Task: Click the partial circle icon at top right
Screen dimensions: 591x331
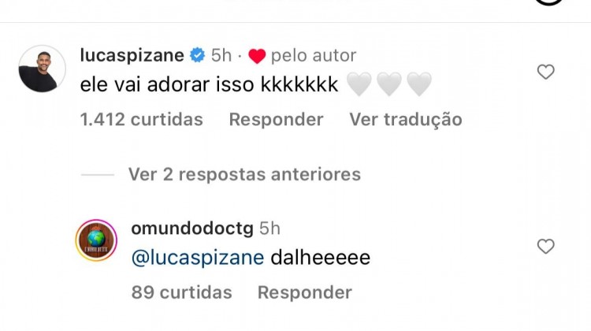Action: click(549, 2)
